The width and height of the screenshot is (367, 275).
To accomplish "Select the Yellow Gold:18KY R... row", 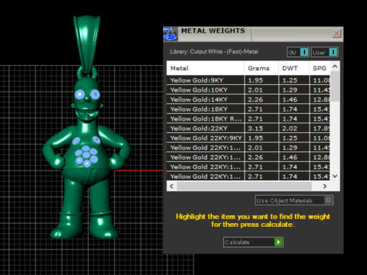I will (248, 119).
